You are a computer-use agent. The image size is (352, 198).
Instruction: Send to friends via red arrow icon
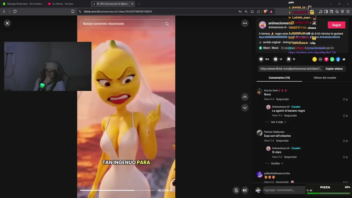point(326,59)
